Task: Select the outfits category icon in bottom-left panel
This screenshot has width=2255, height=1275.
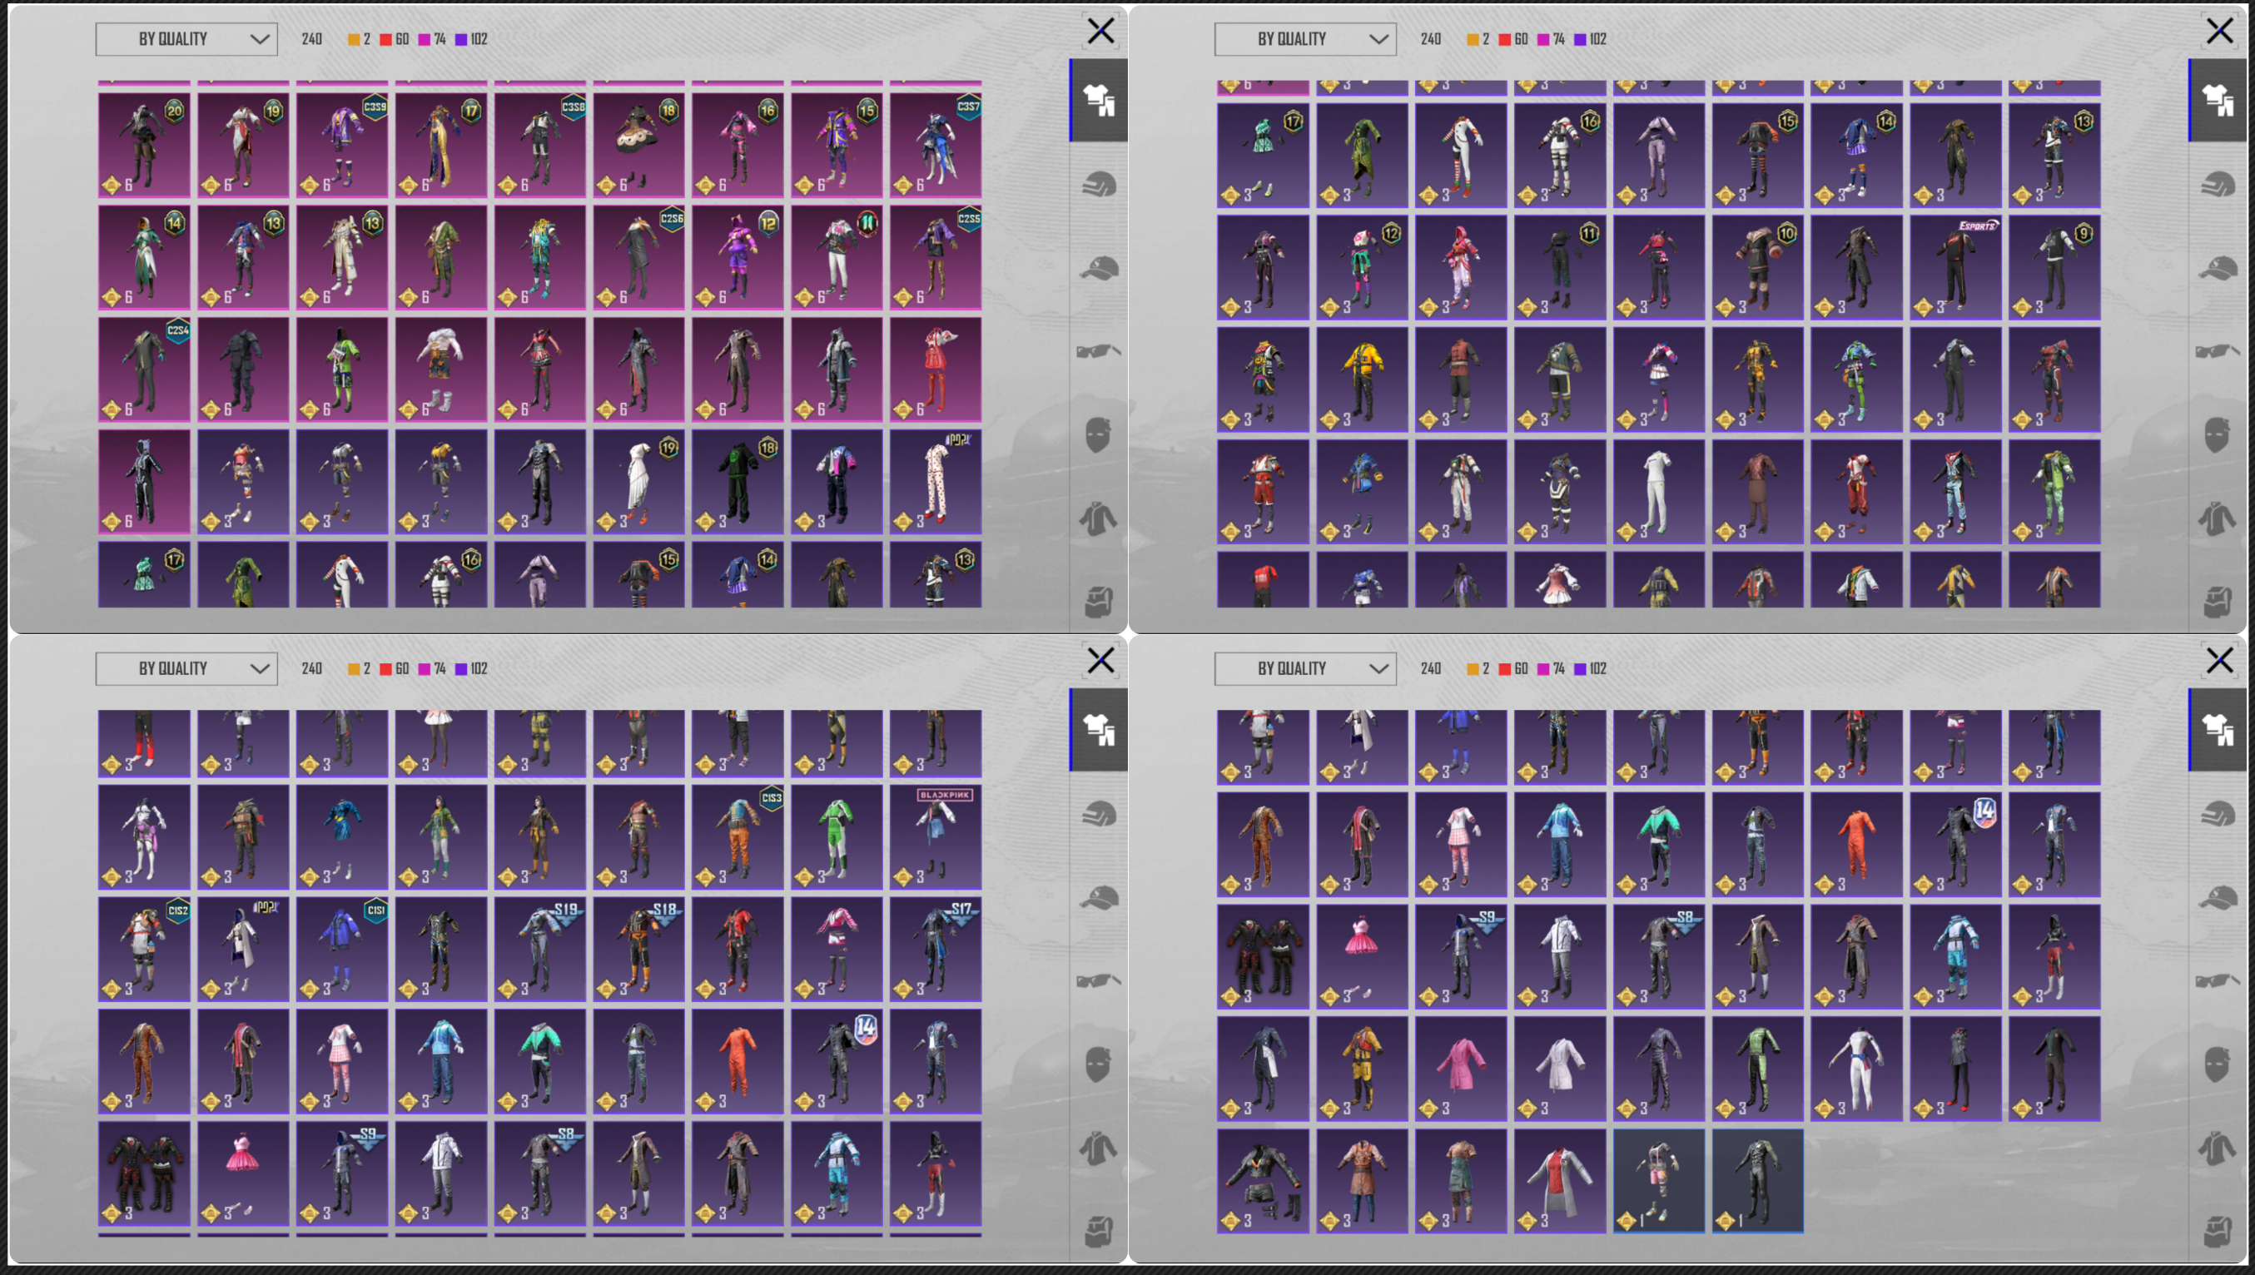Action: [1098, 729]
